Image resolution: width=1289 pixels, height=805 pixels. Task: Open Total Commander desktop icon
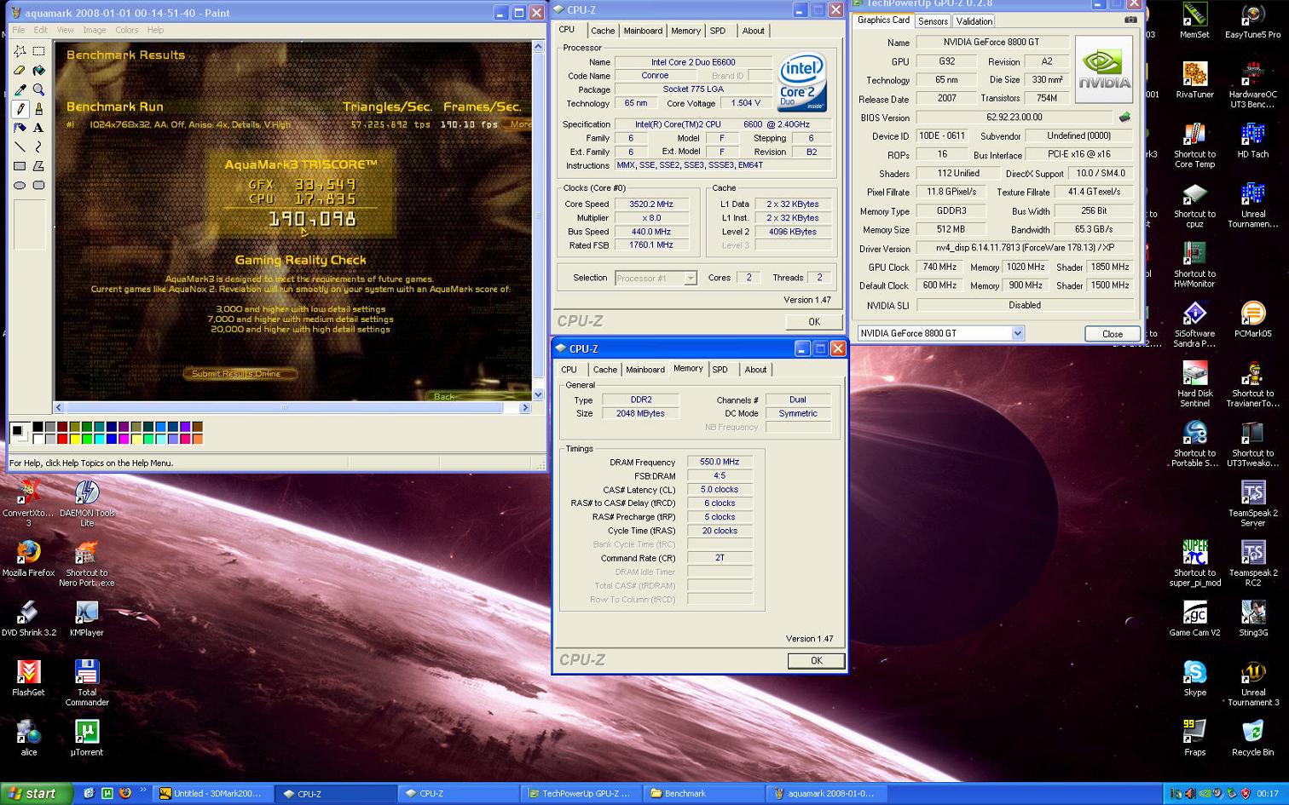(87, 682)
